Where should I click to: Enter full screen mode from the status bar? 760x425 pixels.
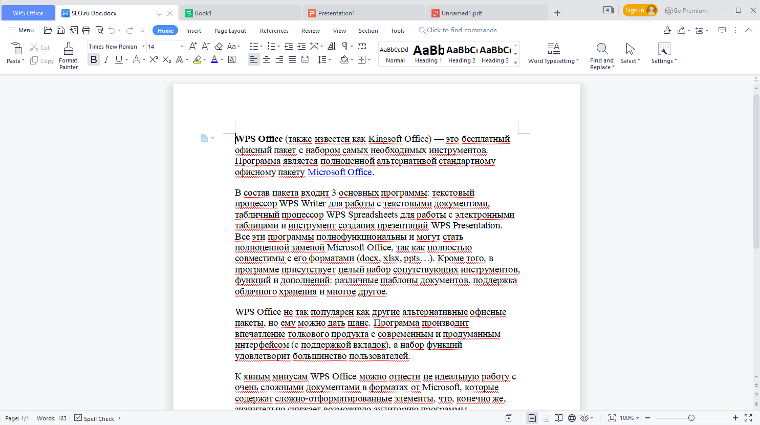point(748,418)
